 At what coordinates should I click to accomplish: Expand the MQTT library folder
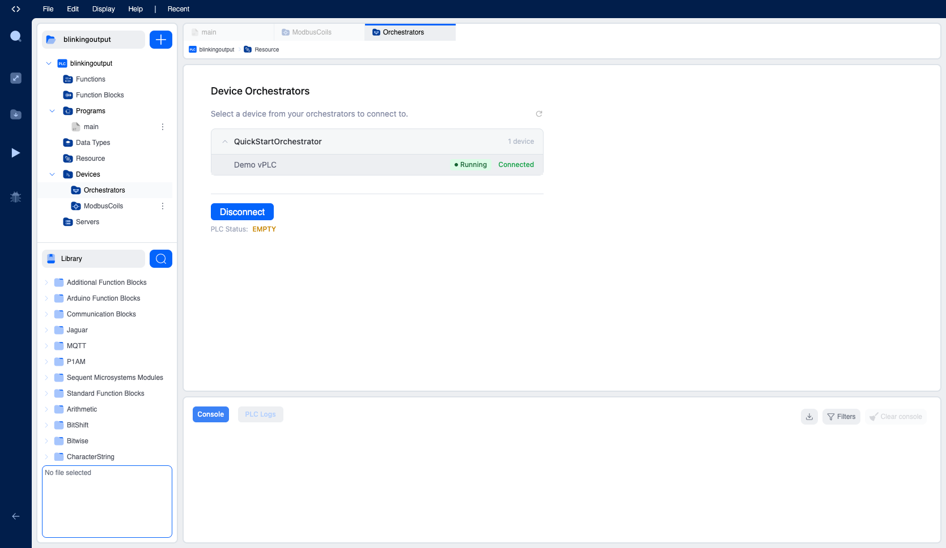[x=46, y=346]
